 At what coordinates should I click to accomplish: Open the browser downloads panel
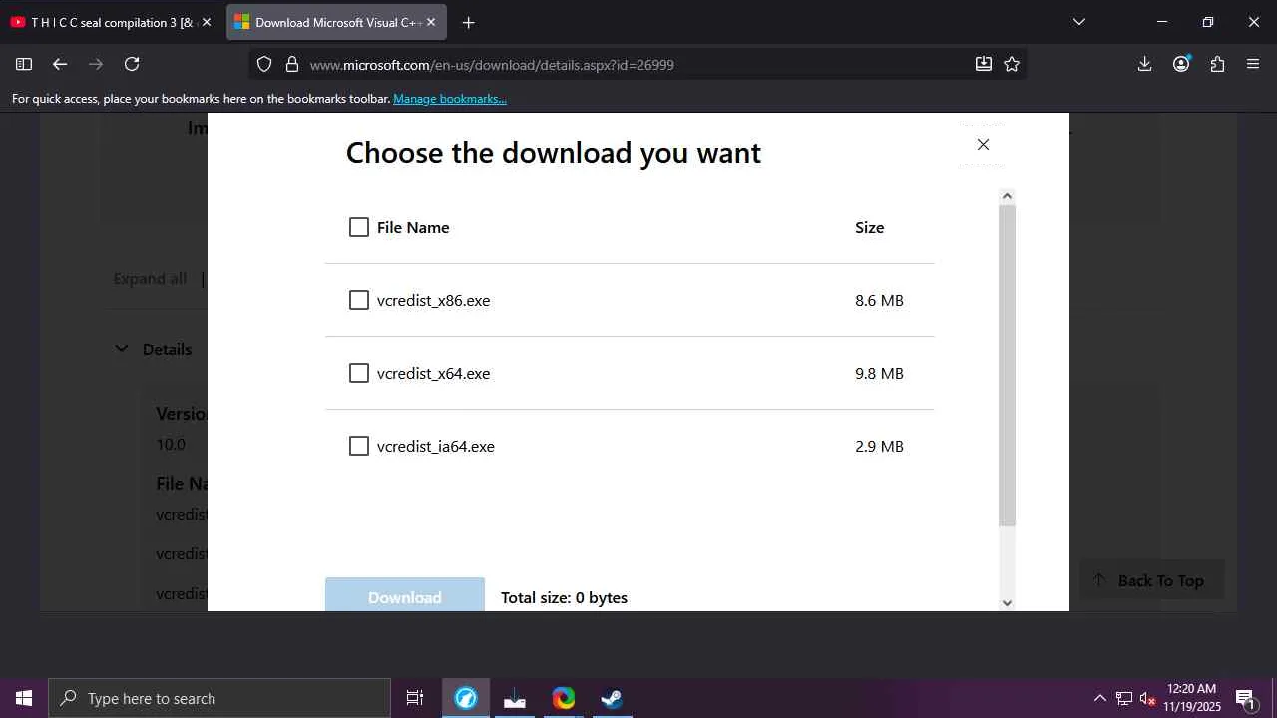tap(1144, 64)
